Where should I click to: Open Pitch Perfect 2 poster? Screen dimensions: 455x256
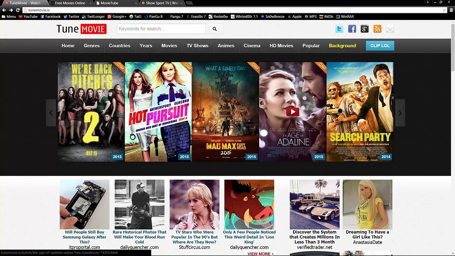pyautogui.click(x=91, y=112)
